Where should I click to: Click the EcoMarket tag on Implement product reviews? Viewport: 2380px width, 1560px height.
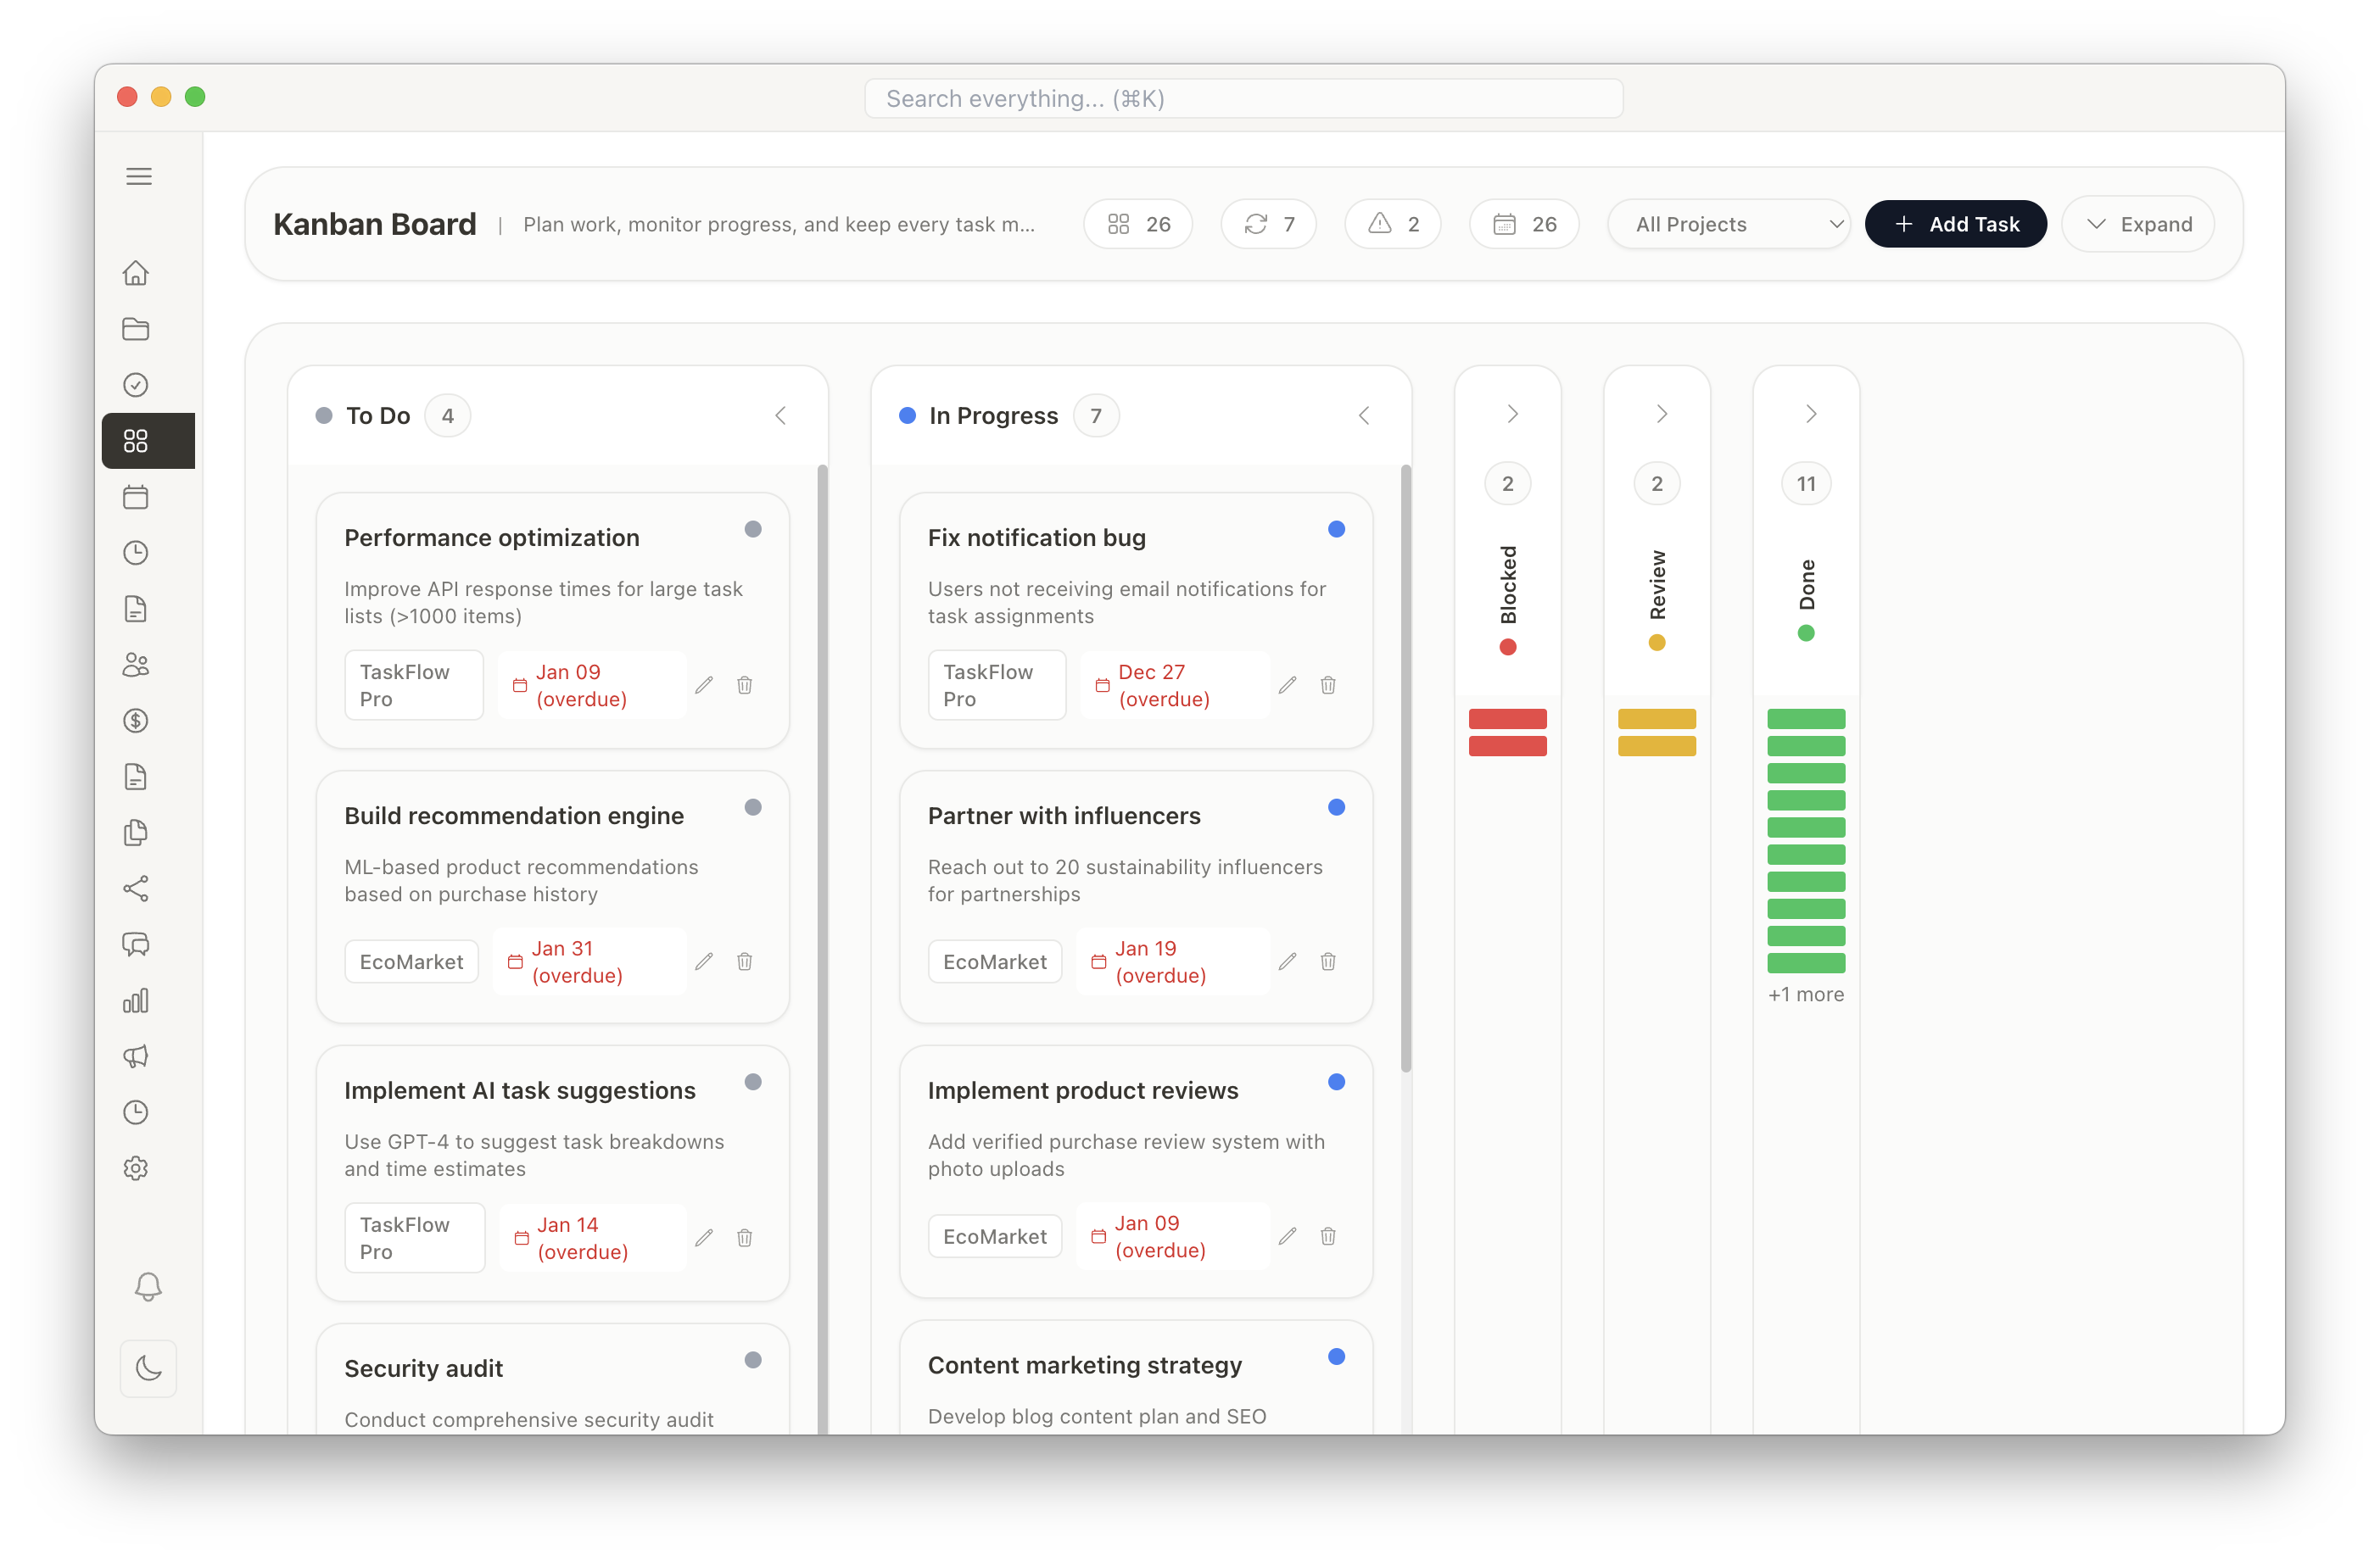point(994,1236)
